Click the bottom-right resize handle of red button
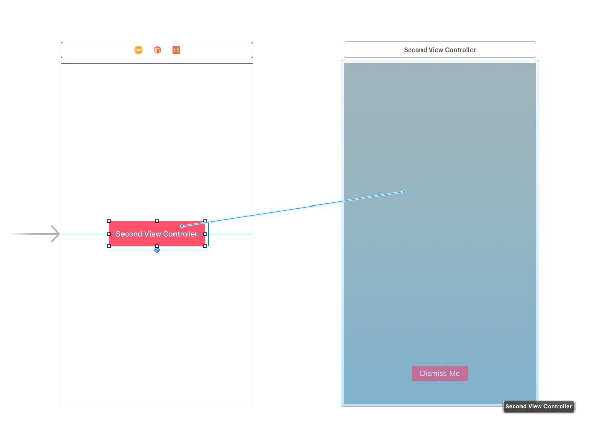The height and width of the screenshot is (437, 596). point(205,246)
